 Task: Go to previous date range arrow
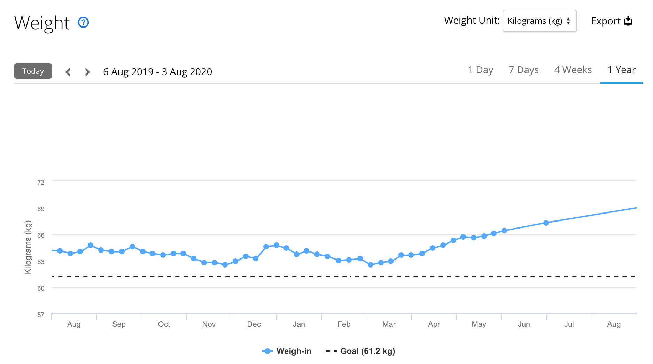tap(68, 72)
